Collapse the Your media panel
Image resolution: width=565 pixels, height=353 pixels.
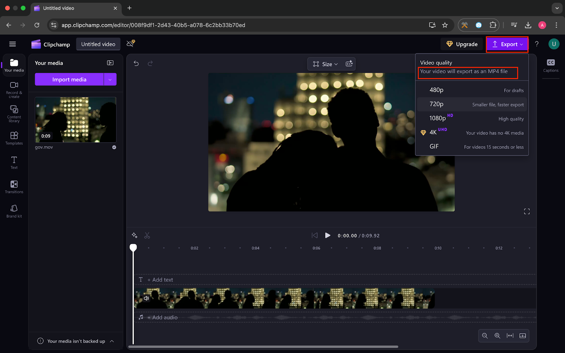(x=110, y=63)
